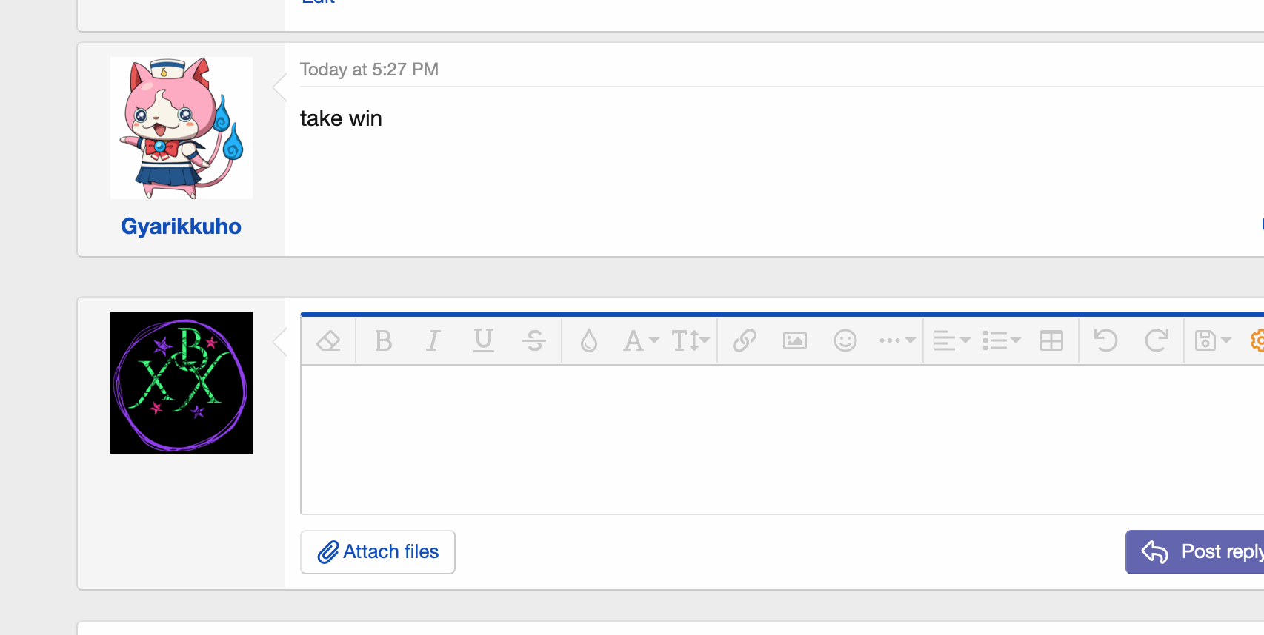Image resolution: width=1264 pixels, height=635 pixels.
Task: Open the text alignment dropdown
Action: click(951, 341)
